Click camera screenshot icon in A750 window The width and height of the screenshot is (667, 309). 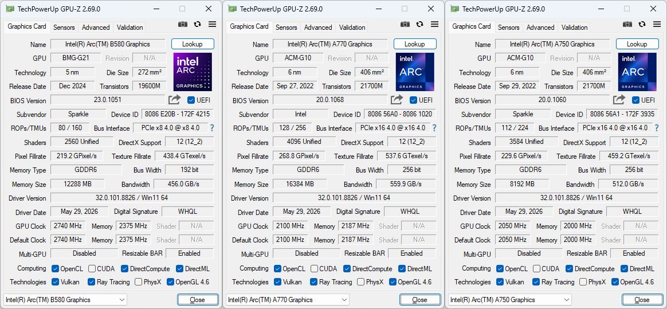[627, 24]
